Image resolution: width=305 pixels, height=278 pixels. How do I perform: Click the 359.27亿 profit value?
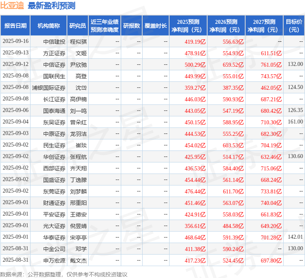pos(195,88)
